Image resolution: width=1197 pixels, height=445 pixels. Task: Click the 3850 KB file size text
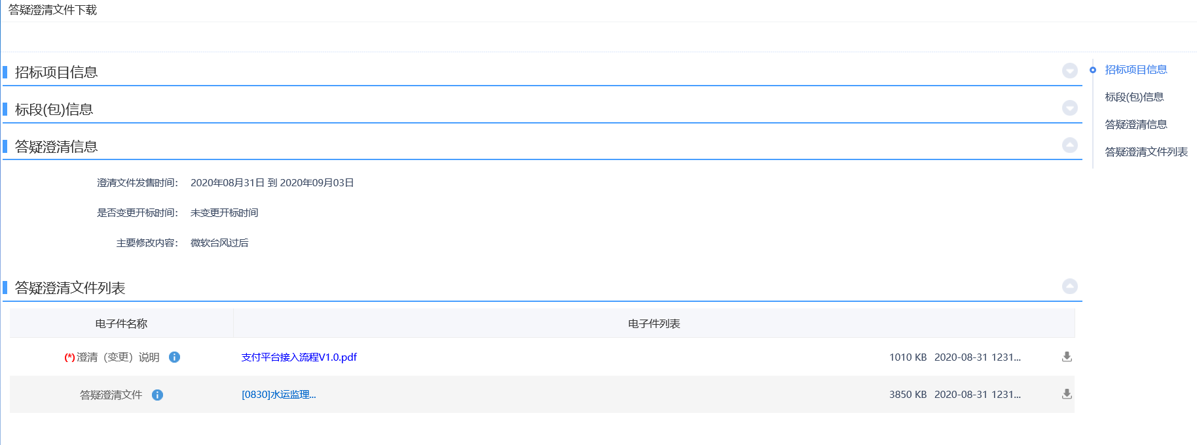[x=908, y=395]
